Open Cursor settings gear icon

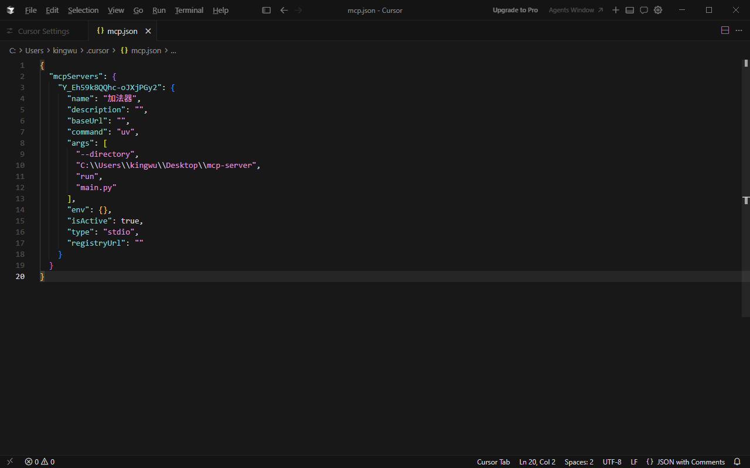[x=658, y=10]
